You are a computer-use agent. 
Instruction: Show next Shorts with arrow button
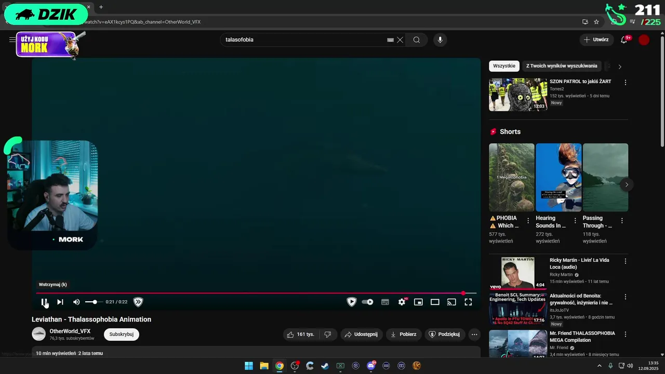(627, 184)
